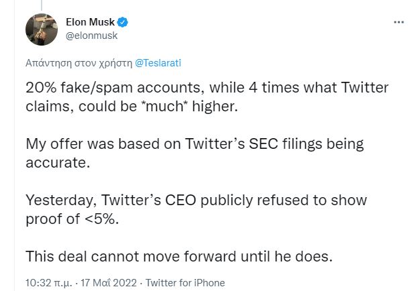Click the "Απάντηση στον χρήστη" reply label

79,64
